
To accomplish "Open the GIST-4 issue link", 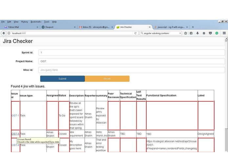I will coord(15,145).
